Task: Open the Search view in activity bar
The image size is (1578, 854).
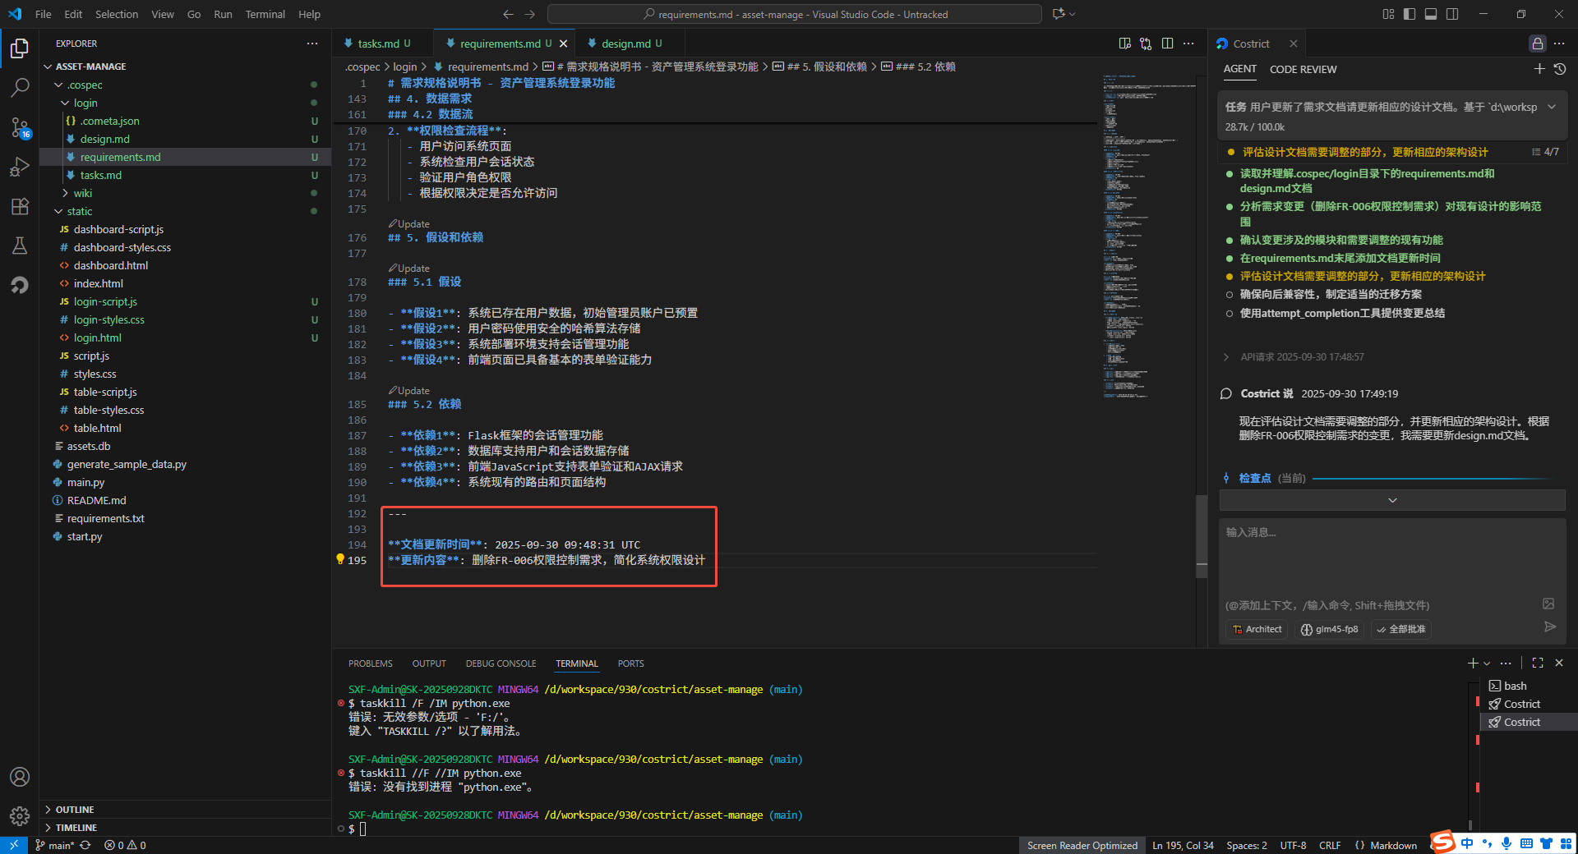Action: click(20, 87)
